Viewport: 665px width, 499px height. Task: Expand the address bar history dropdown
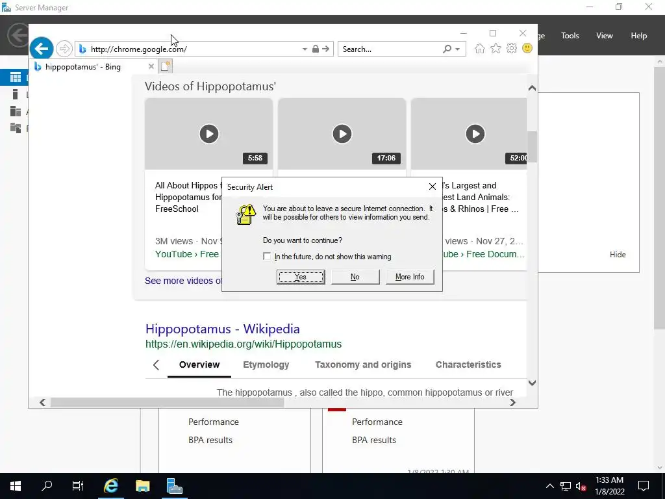(305, 49)
